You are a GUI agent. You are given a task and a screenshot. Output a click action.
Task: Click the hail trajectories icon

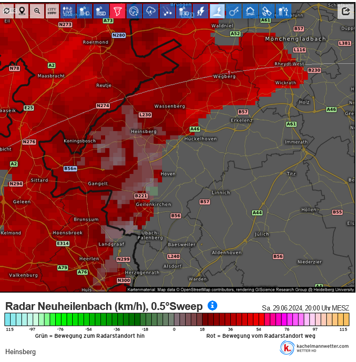[167, 11]
